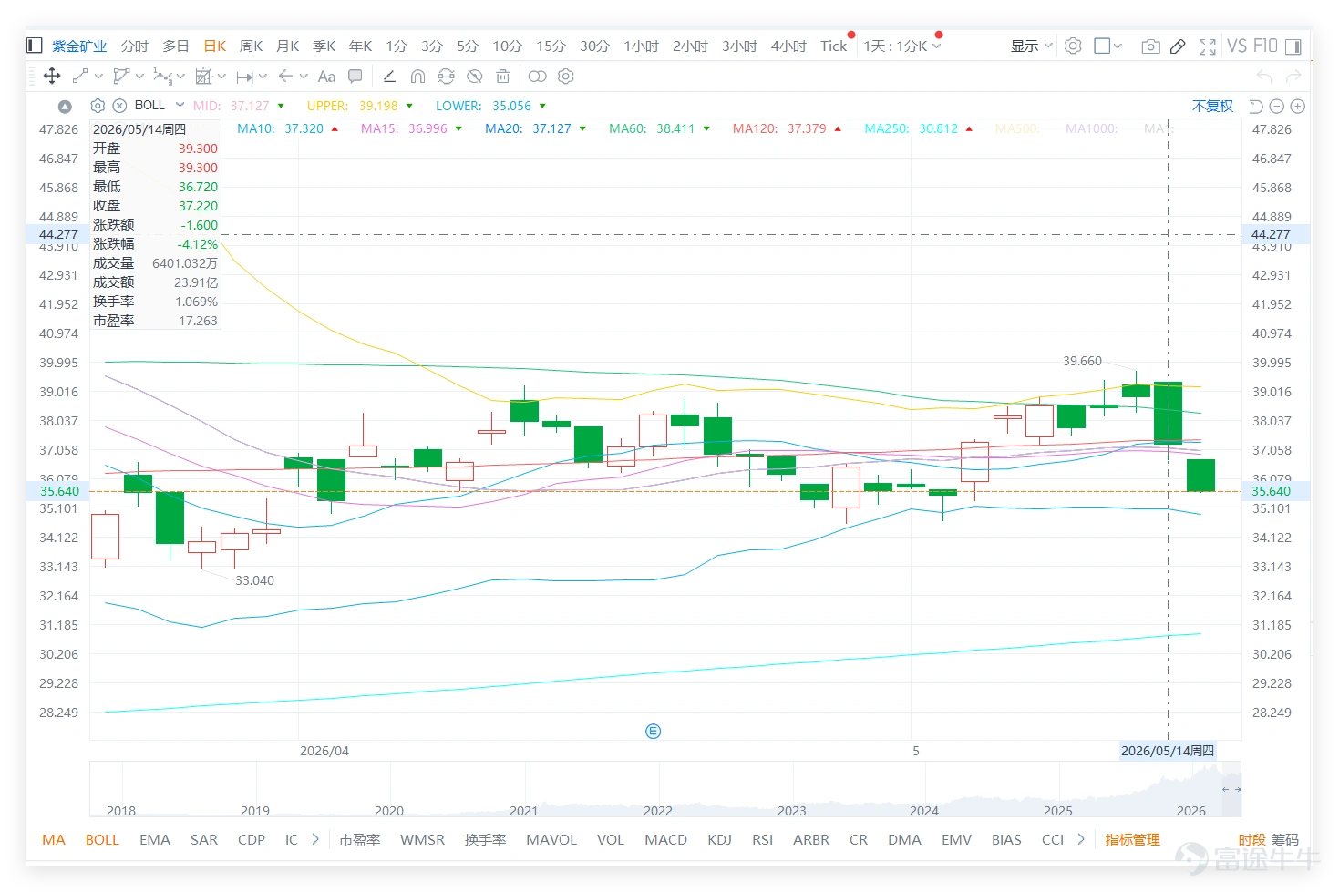The image size is (1339, 892).
Task: Zoom in chart with plus circle
Action: [1298, 107]
